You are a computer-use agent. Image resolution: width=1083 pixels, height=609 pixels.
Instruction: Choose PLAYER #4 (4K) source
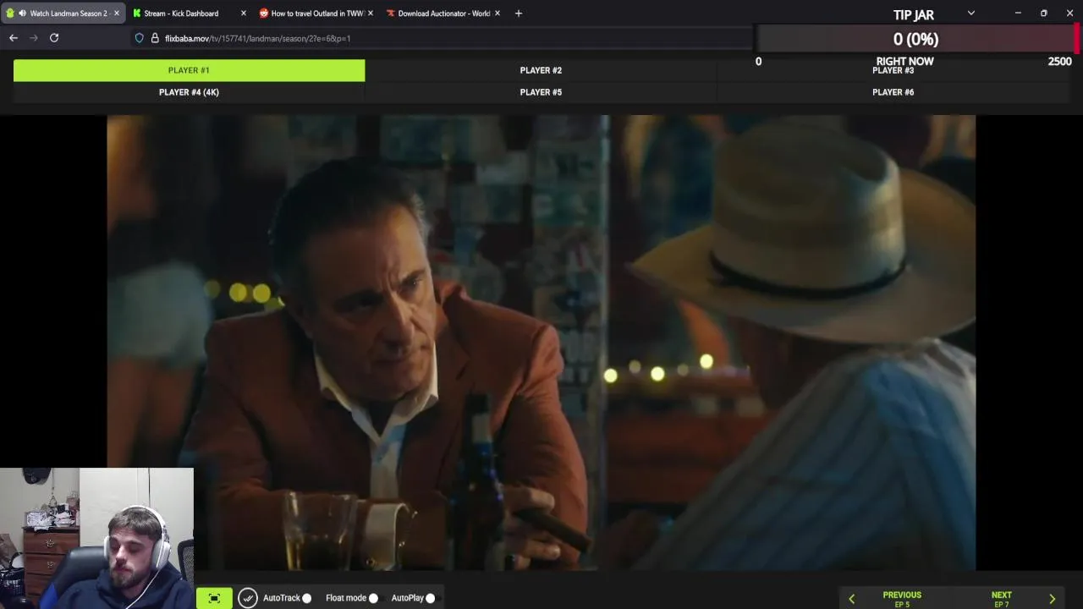click(x=189, y=92)
